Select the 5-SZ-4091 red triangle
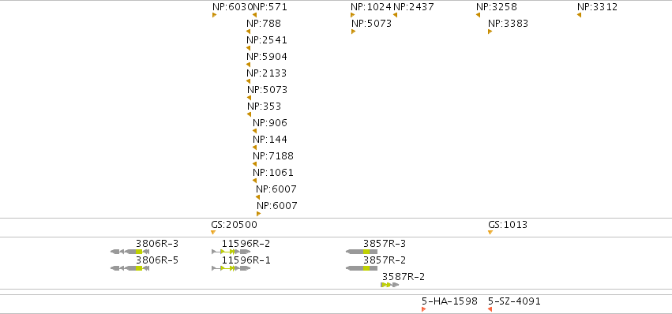 click(x=490, y=309)
